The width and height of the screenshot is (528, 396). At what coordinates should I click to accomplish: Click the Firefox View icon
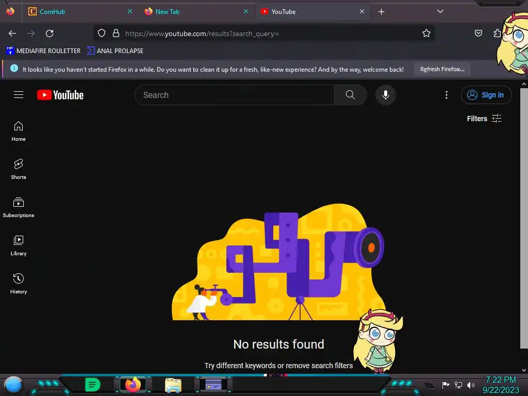pos(10,11)
